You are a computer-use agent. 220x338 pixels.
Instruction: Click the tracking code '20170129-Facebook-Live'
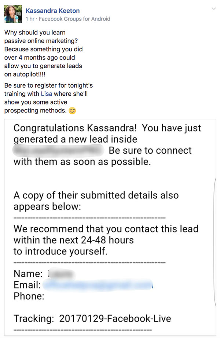(115, 319)
